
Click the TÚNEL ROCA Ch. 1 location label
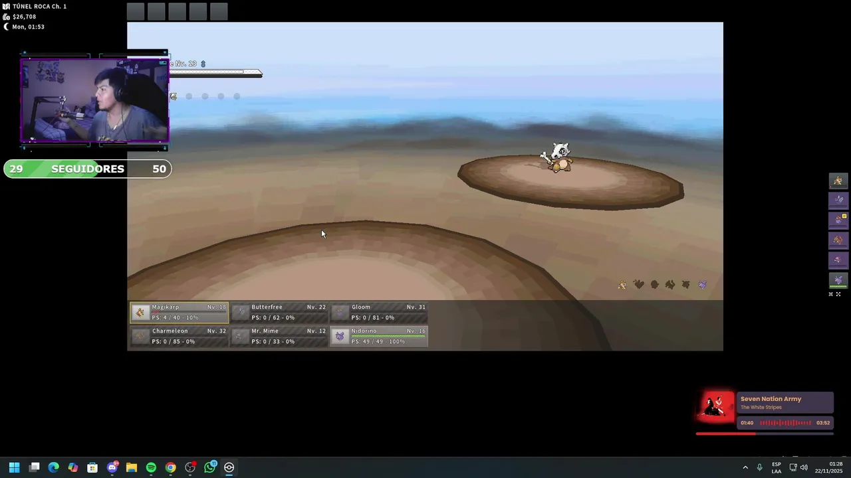click(x=39, y=7)
